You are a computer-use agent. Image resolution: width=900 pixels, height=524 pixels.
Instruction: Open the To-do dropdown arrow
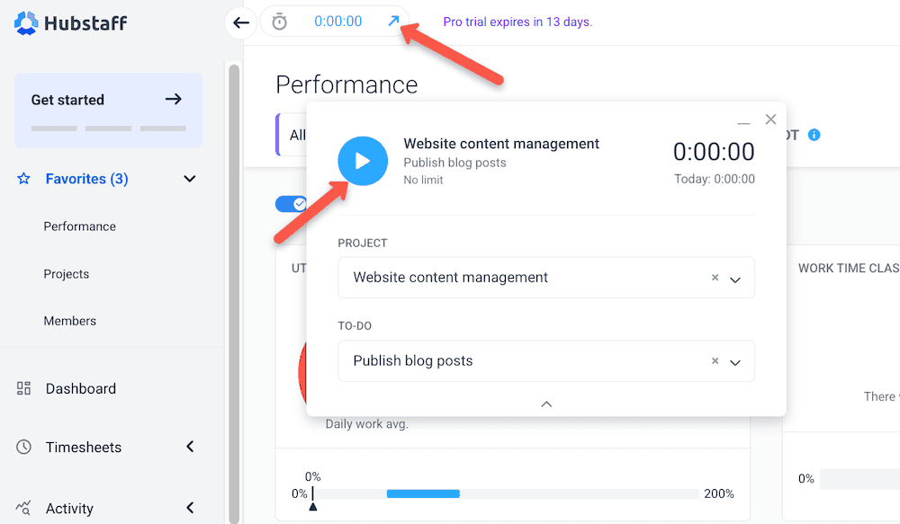tap(735, 362)
